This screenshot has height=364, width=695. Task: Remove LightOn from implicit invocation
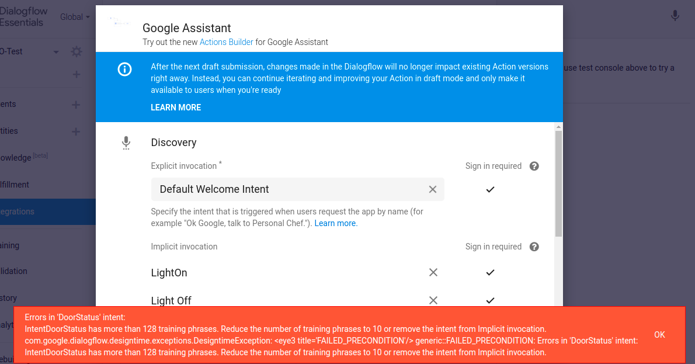pos(433,272)
